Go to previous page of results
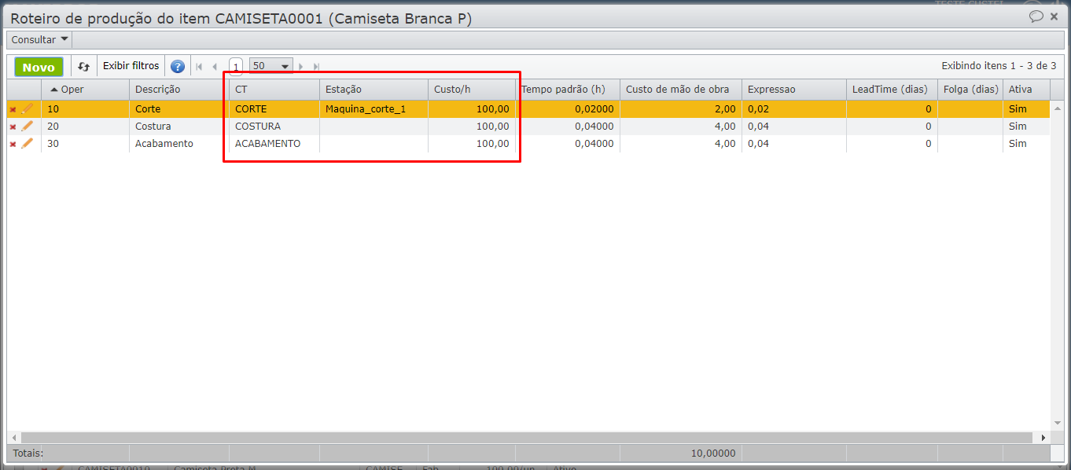1071x470 pixels. [215, 67]
